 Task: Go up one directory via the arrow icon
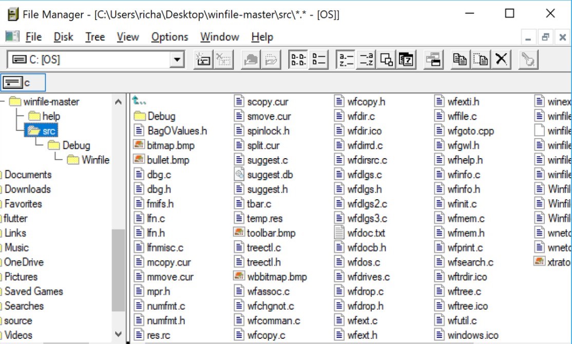pyautogui.click(x=139, y=101)
